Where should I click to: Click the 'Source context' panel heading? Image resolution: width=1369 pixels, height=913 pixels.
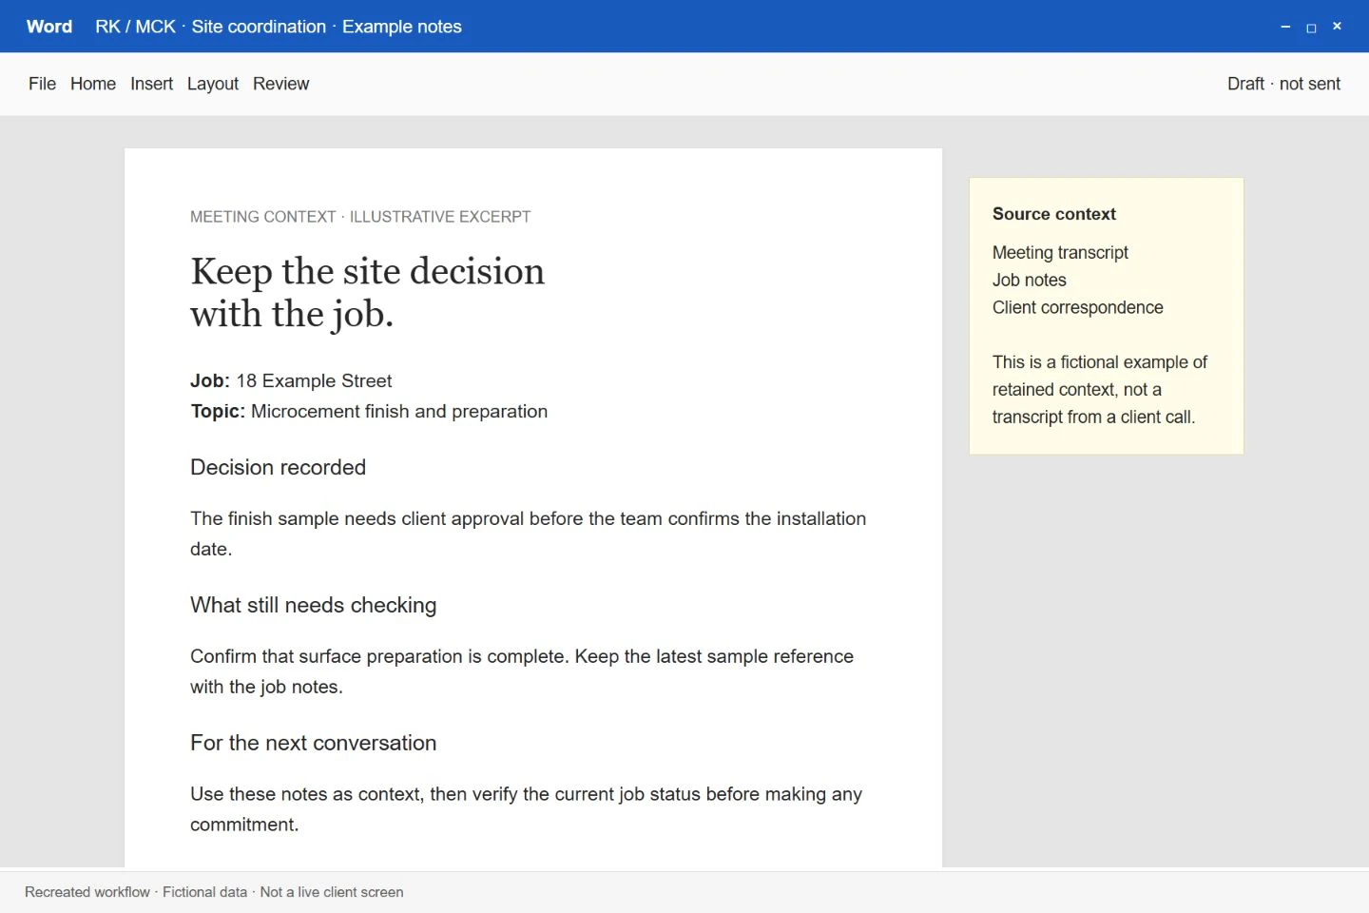tap(1054, 214)
